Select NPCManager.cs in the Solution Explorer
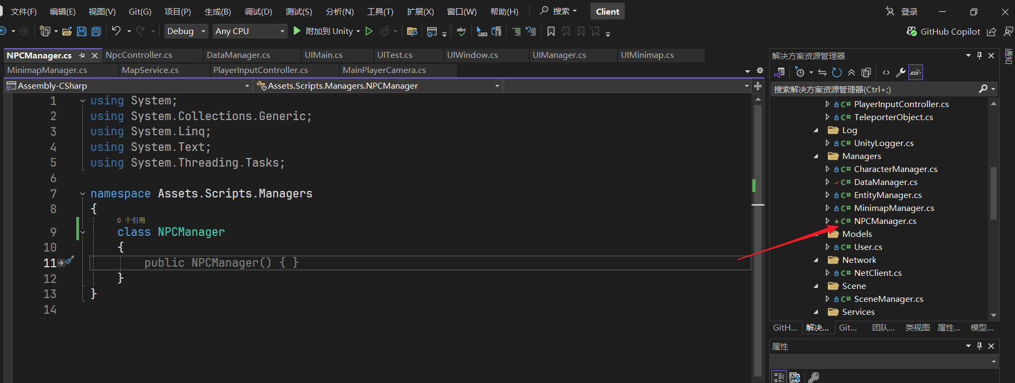Viewport: 1015px width, 383px height. pos(885,221)
